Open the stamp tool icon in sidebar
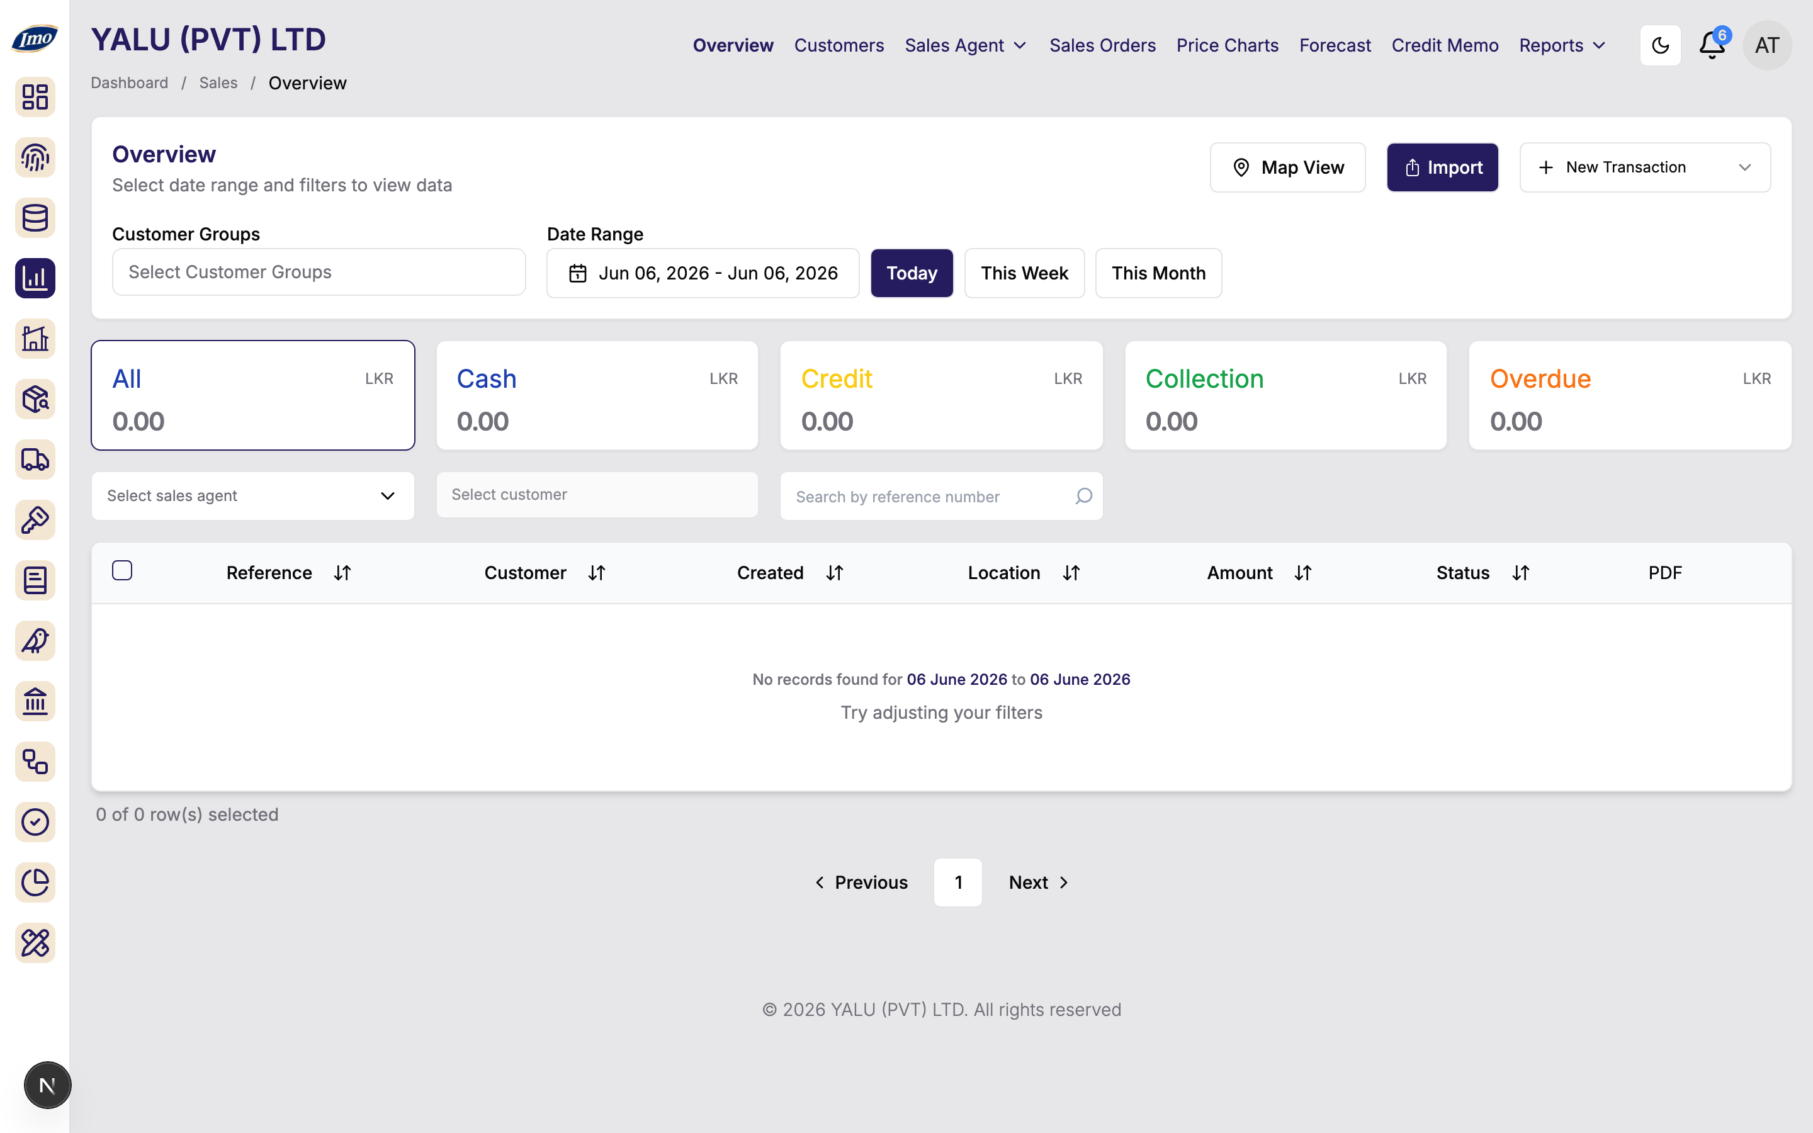This screenshot has width=1813, height=1133. point(35,520)
